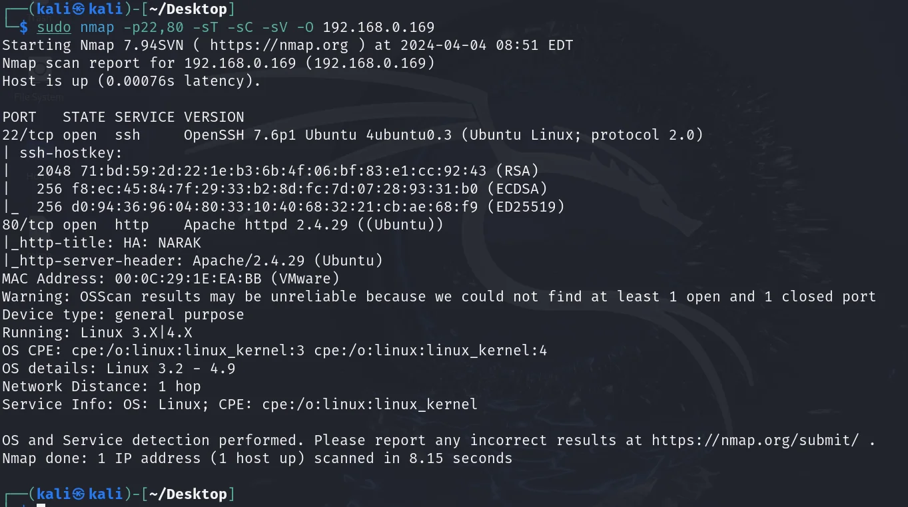
Task: Open the https://nmap.org link
Action: pyautogui.click(x=278, y=45)
